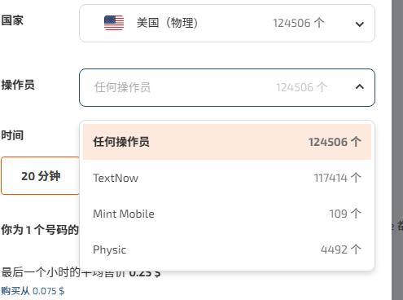The height and width of the screenshot is (300, 403).
Task: Collapse the operator list with the up chevron
Action: pyautogui.click(x=360, y=87)
